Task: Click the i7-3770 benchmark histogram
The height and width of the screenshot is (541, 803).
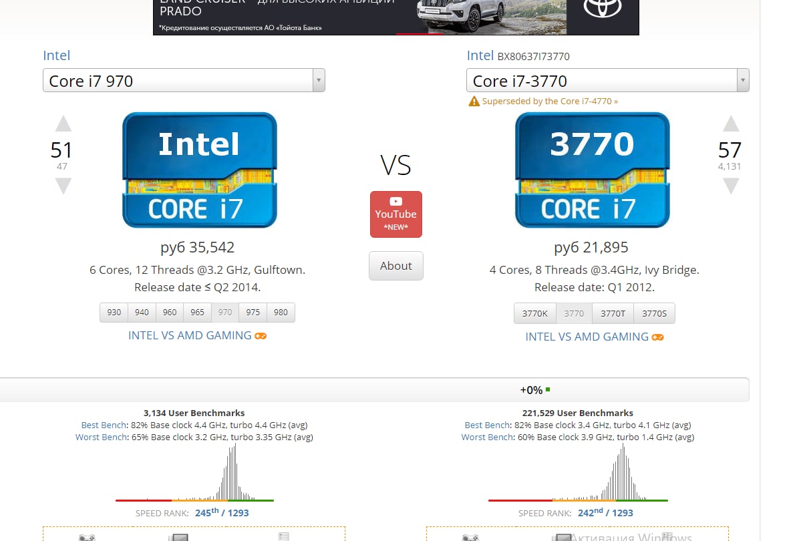Action: [579, 472]
